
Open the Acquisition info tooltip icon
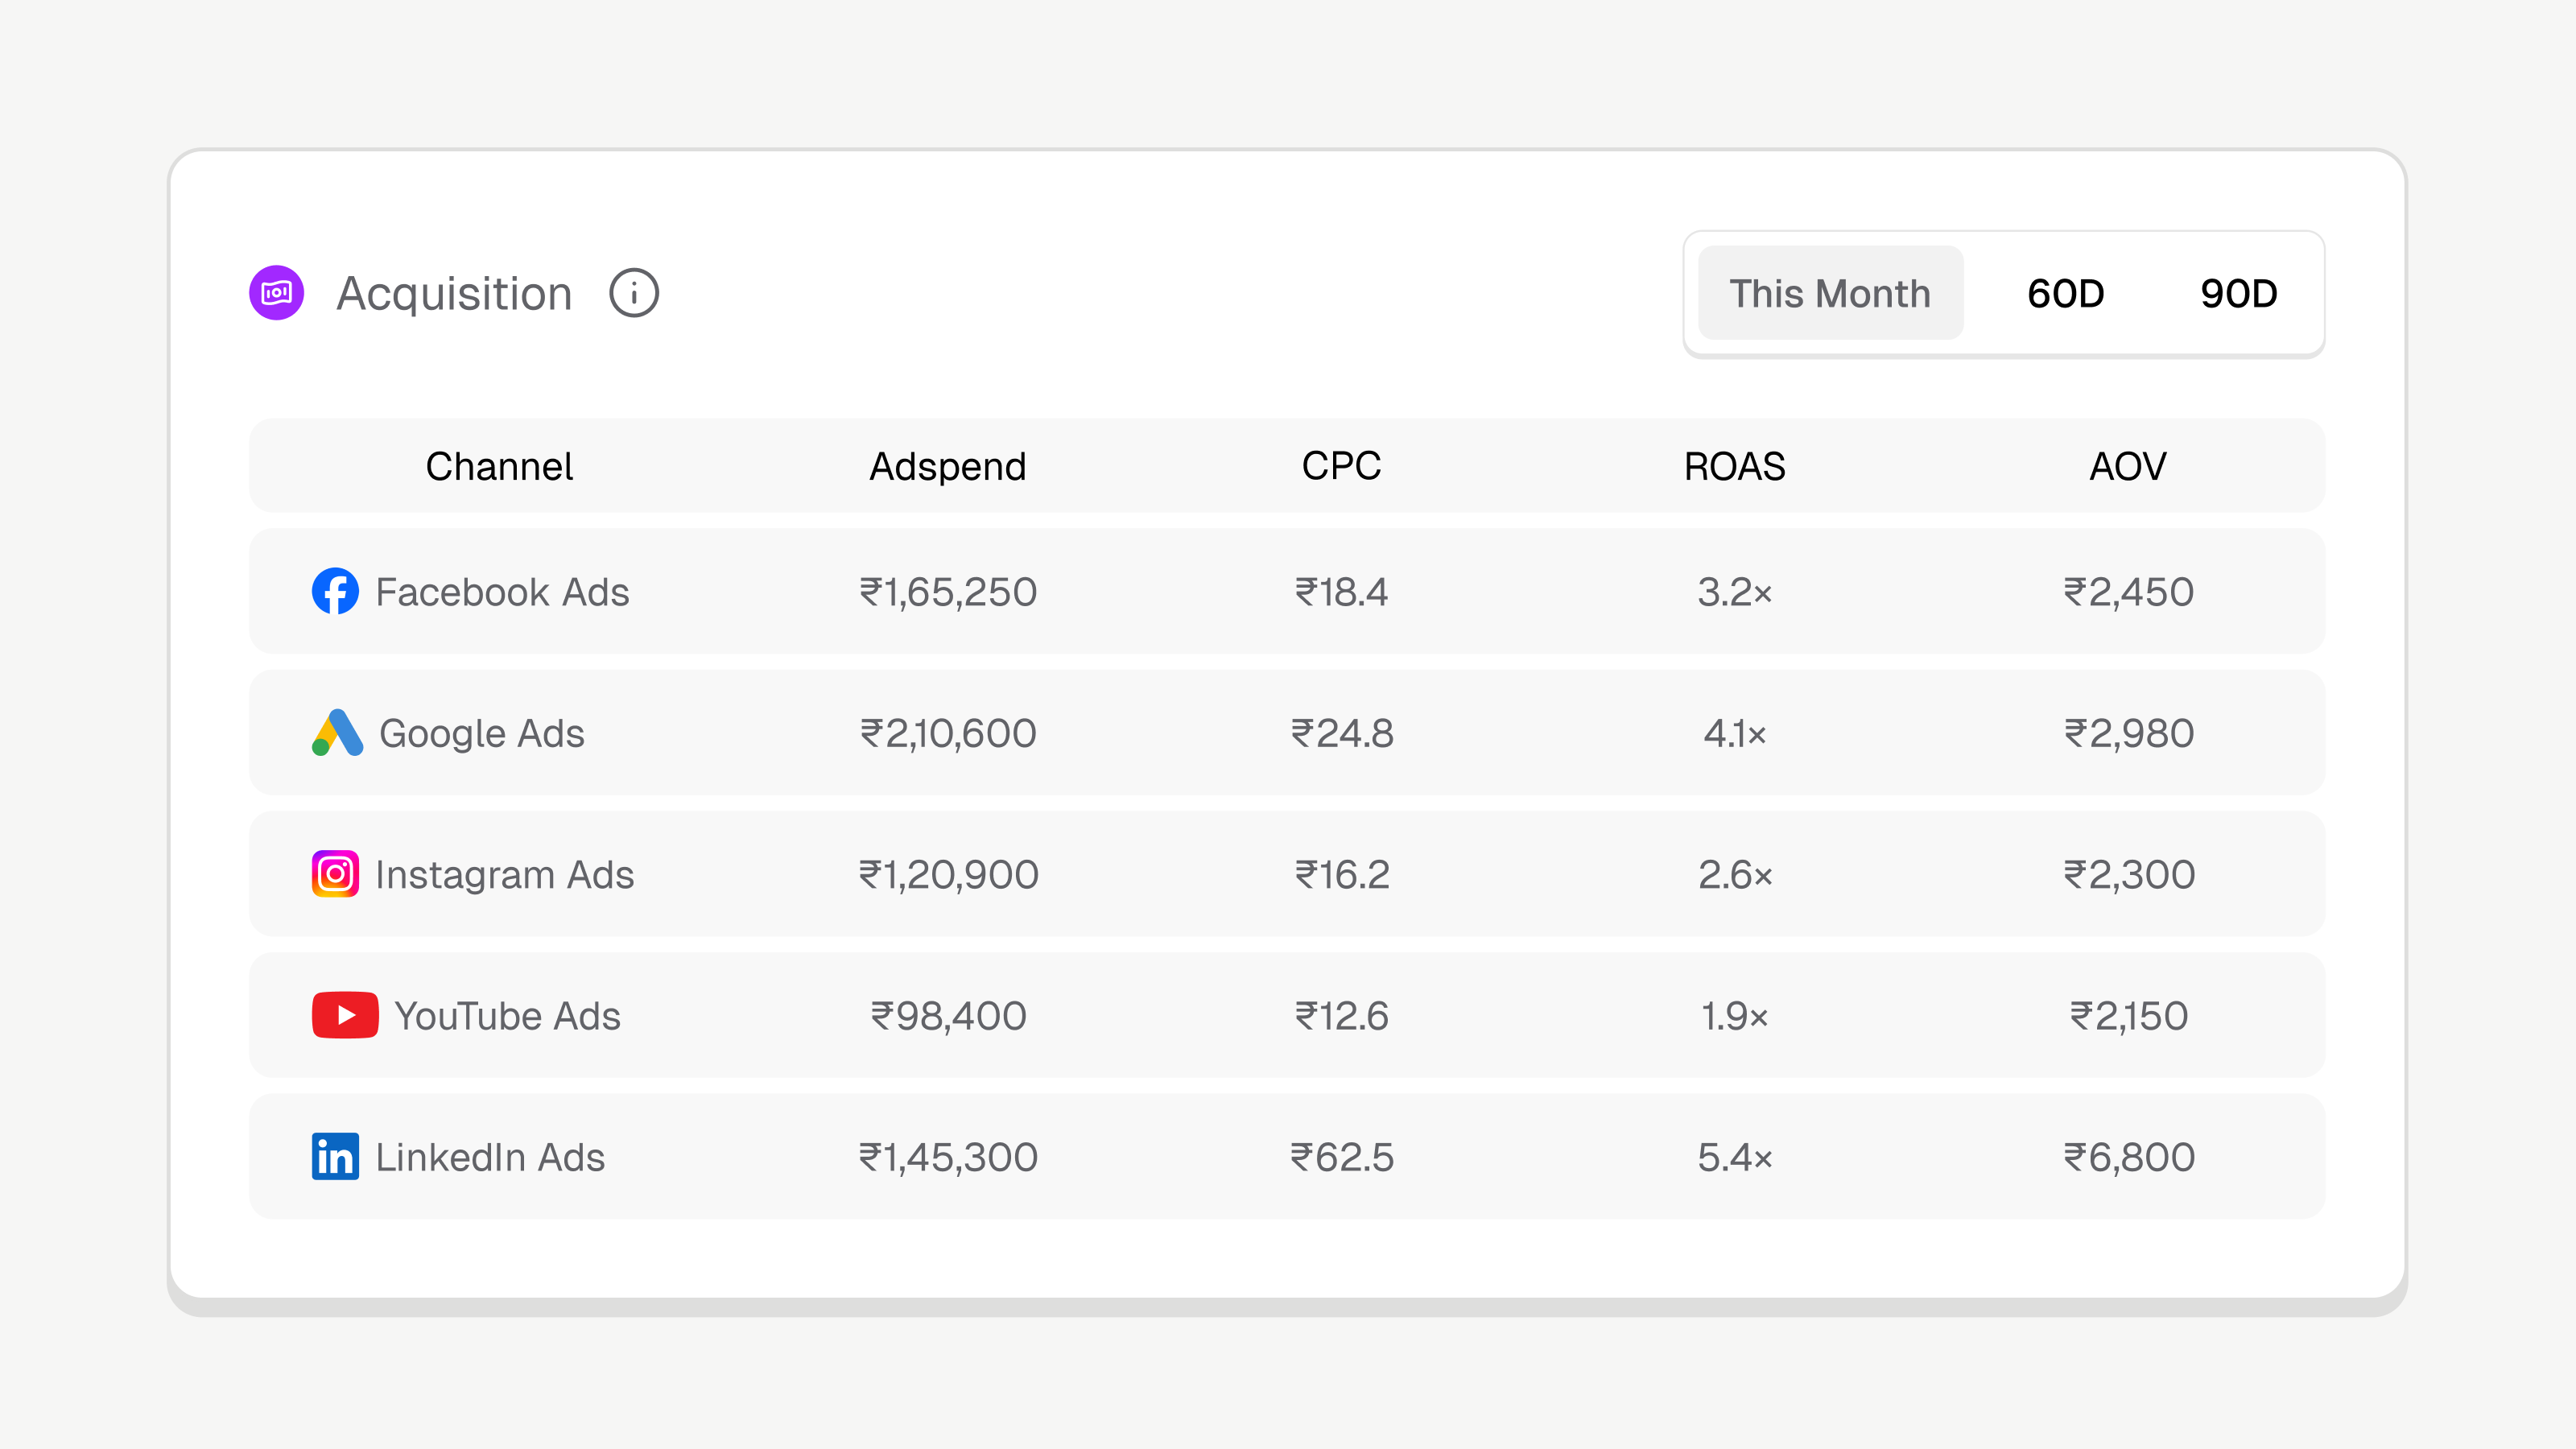click(x=634, y=293)
